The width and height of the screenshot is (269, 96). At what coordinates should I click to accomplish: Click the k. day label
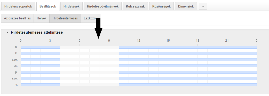[17, 53]
